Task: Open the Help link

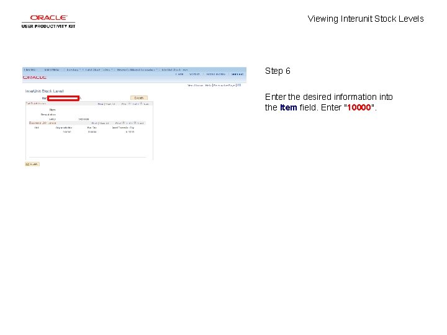Action: (208, 85)
